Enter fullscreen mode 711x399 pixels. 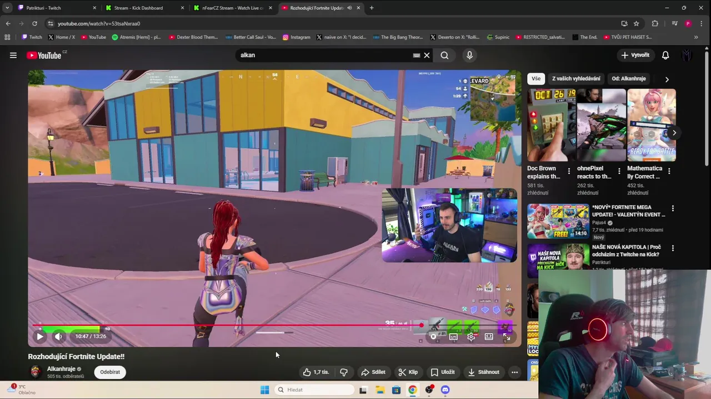(507, 336)
